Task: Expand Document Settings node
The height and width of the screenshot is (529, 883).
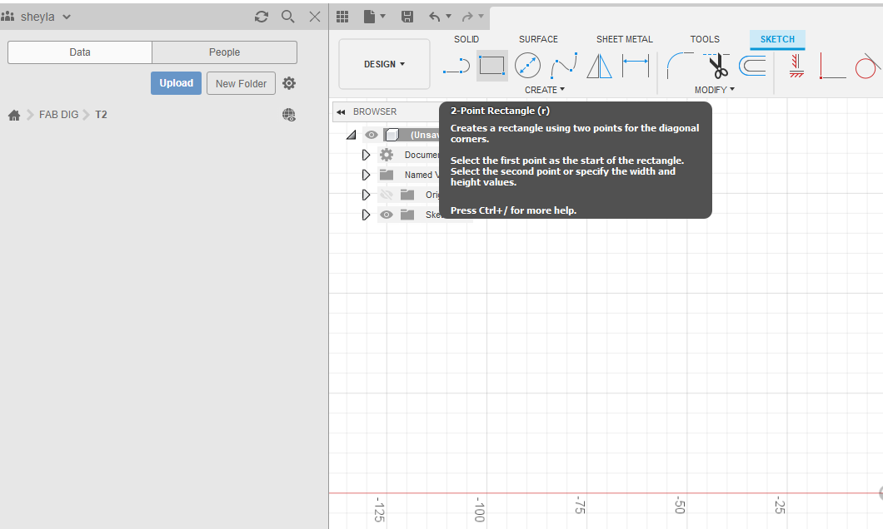Action: 366,156
